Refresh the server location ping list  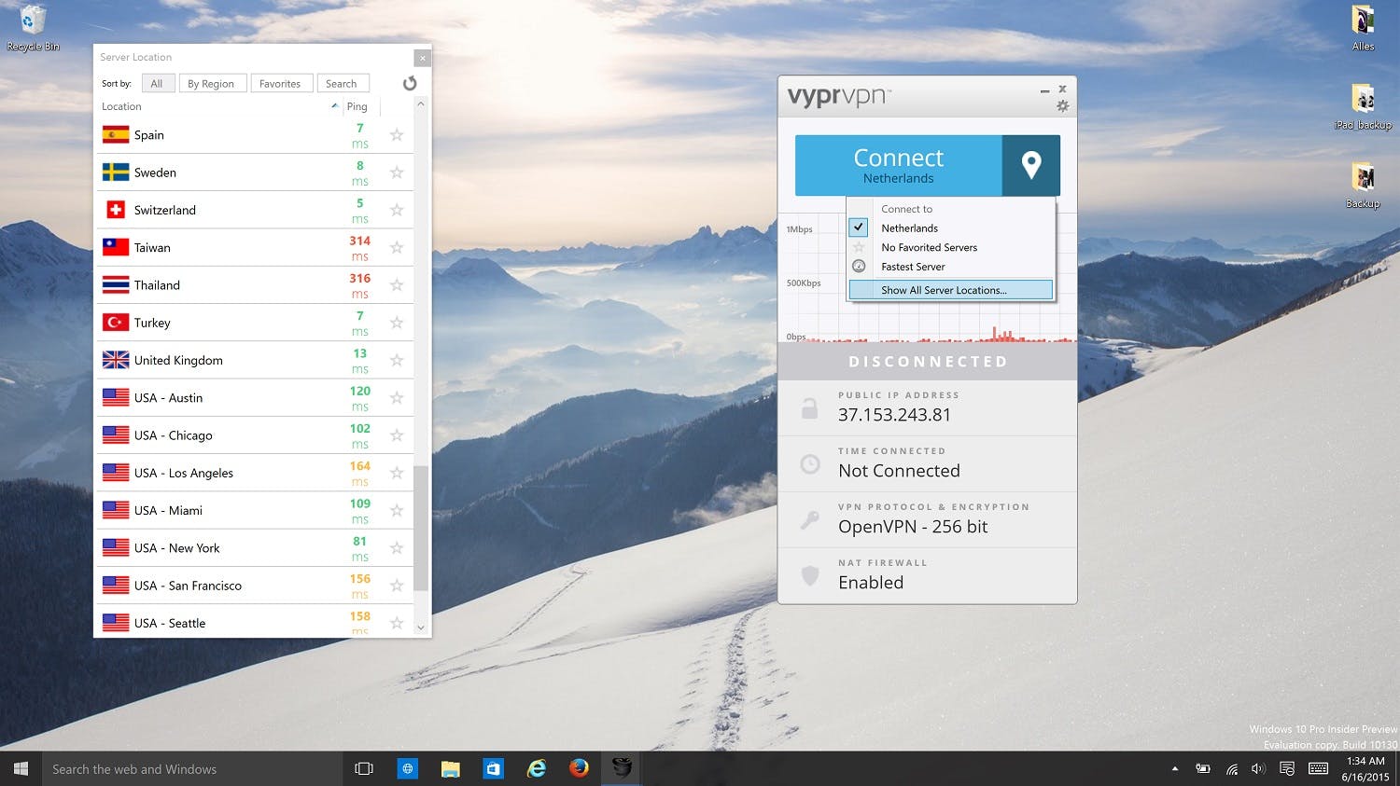[x=410, y=84]
